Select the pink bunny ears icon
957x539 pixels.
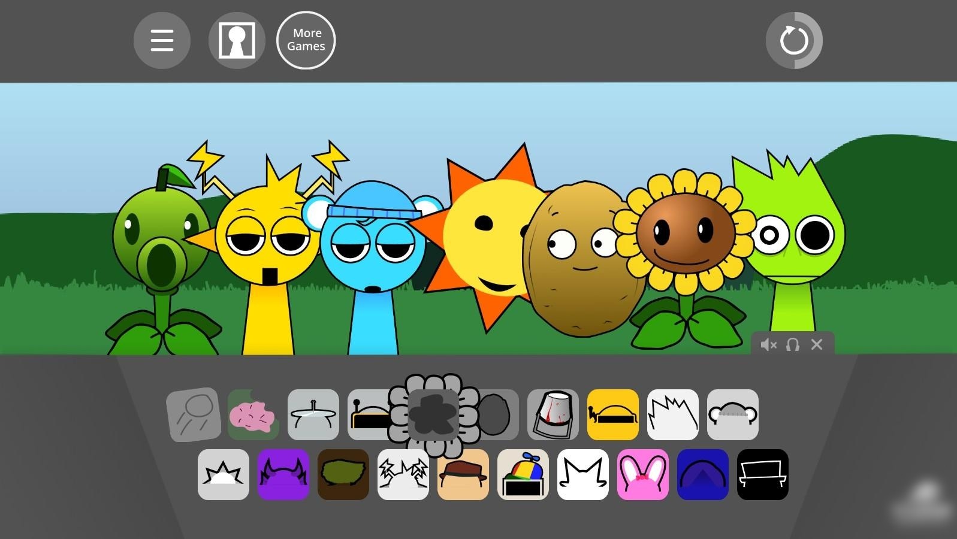[x=642, y=475]
